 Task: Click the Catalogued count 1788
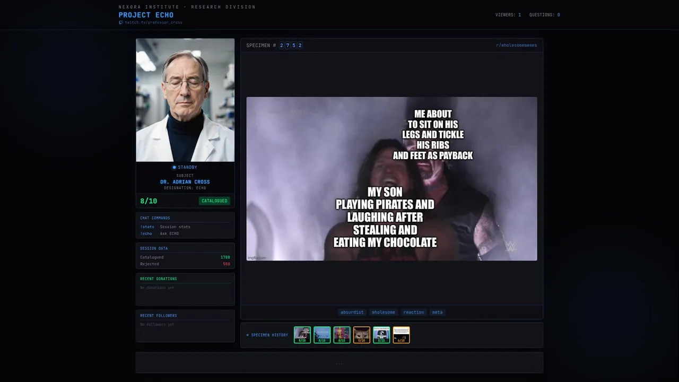pos(225,257)
